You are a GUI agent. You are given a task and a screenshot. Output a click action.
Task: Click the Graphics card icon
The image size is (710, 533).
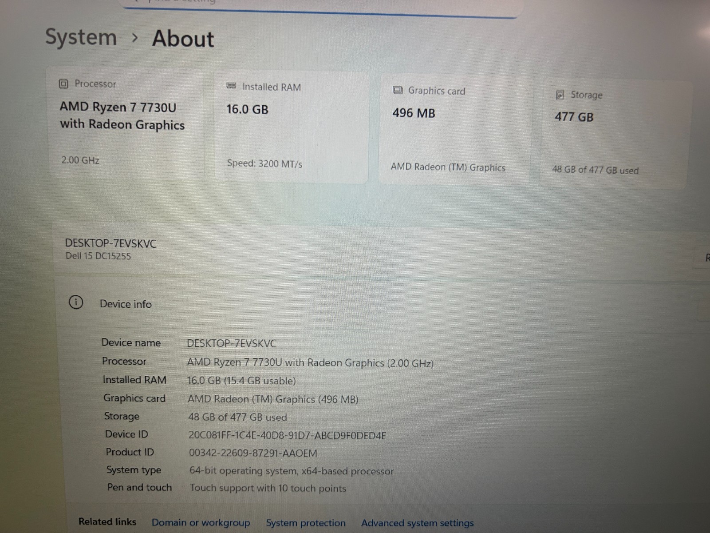pyautogui.click(x=398, y=90)
